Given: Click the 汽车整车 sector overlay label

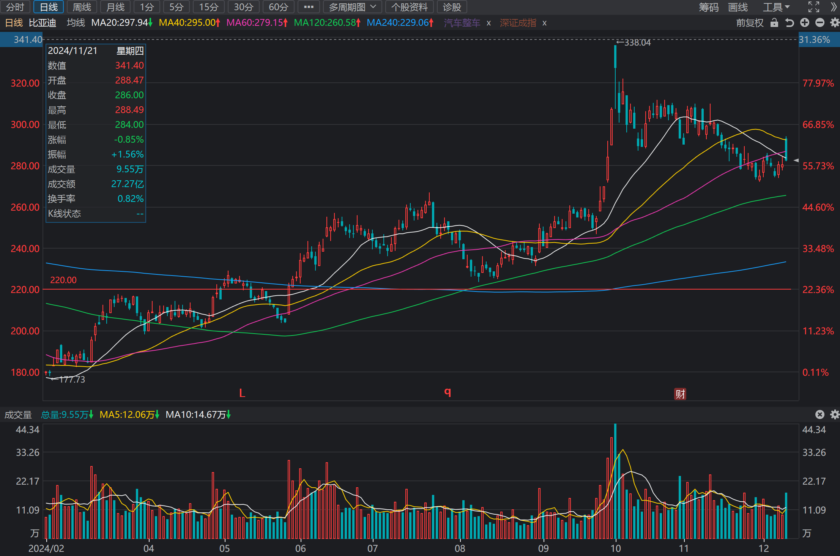Looking at the screenshot, I should (462, 23).
